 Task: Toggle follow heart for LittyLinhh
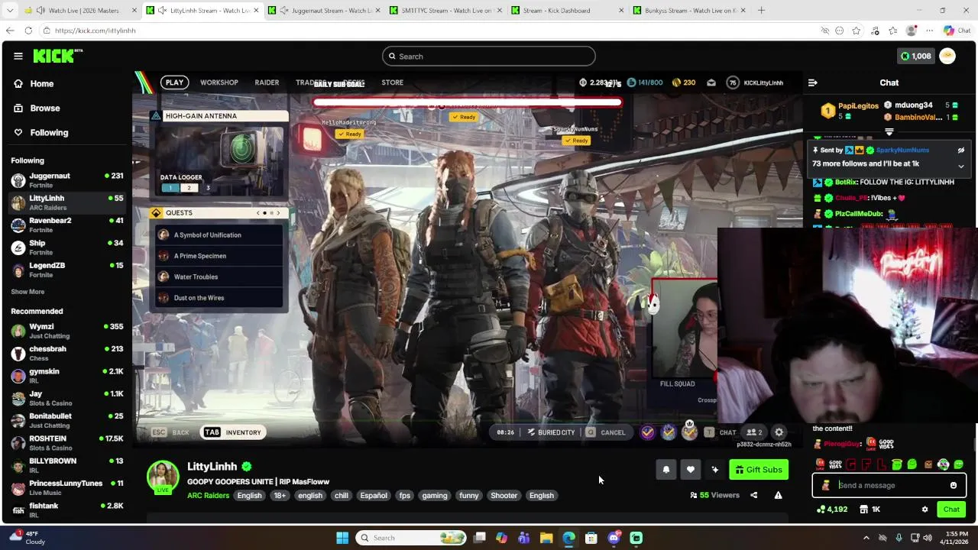pos(690,470)
